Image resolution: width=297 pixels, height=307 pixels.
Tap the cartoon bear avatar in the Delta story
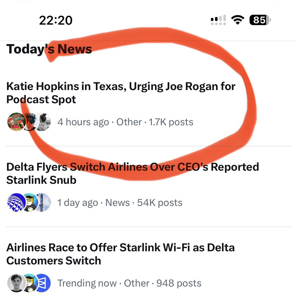click(31, 202)
